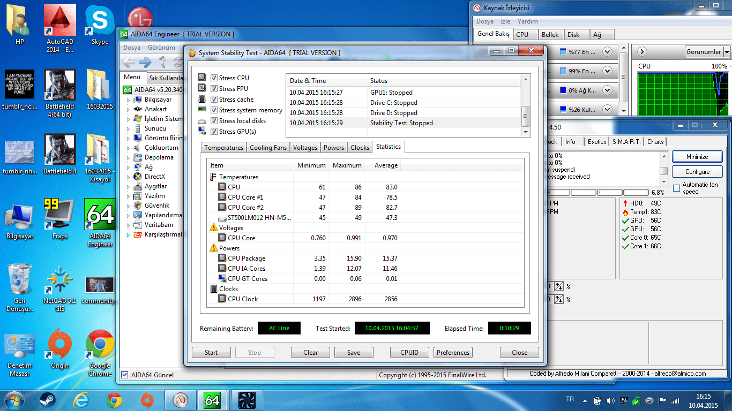
Task: Uncheck Stress FPU
Action: (214, 89)
